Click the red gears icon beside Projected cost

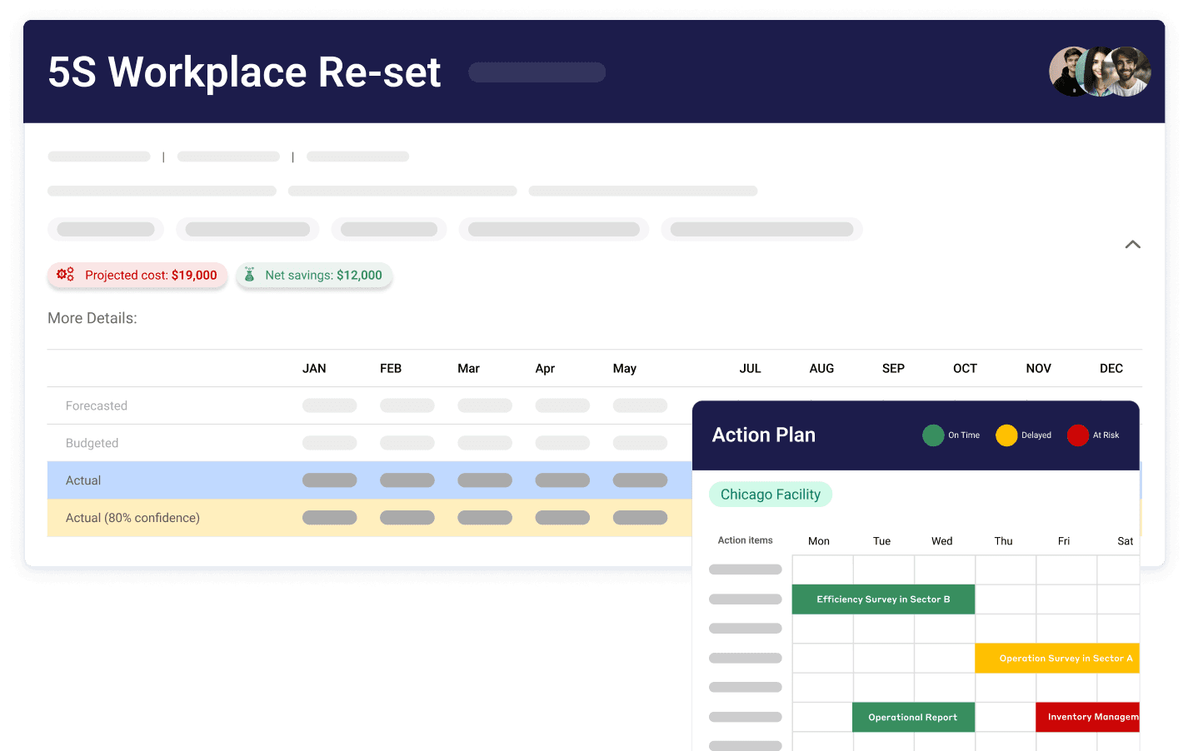[65, 274]
